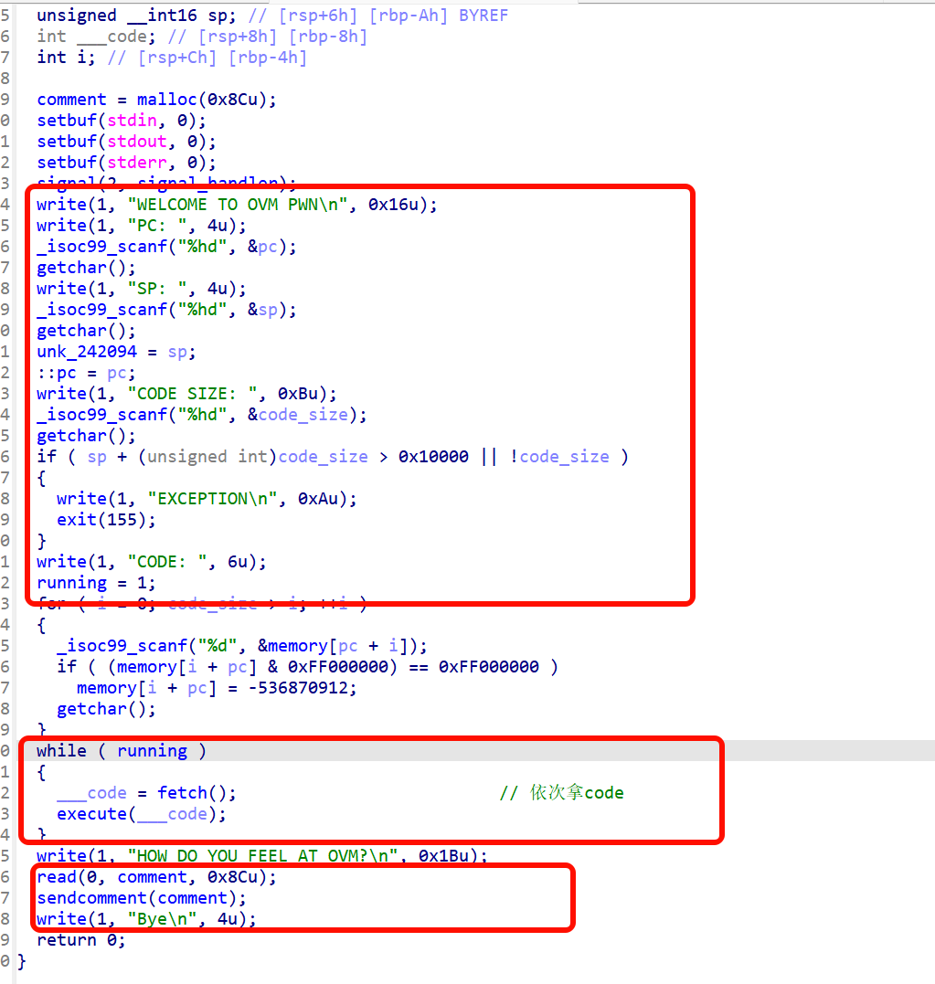Viewport: 935px width, 984px height.
Task: Click the '[rsp+Ch] [rbp-4h]' comment
Action: 222,58
